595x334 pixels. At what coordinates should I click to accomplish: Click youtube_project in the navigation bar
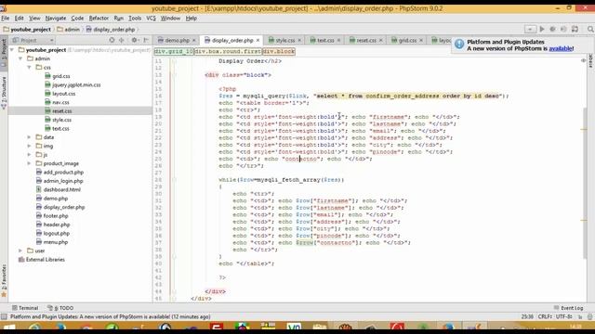point(27,29)
